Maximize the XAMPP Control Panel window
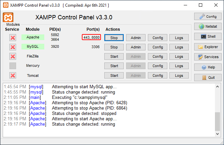This screenshot has height=145, width=224. coord(201,5)
